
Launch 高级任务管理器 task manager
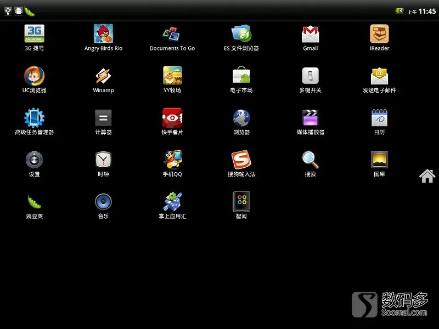click(34, 122)
